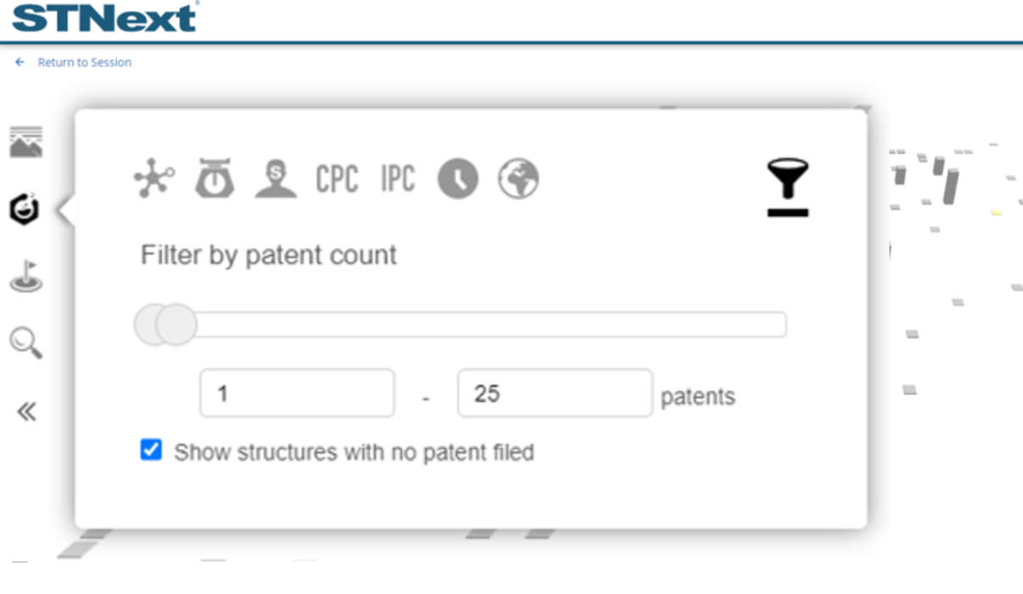Select the flag marker icon in sidebar
This screenshot has height=594, width=1023.
click(x=26, y=277)
